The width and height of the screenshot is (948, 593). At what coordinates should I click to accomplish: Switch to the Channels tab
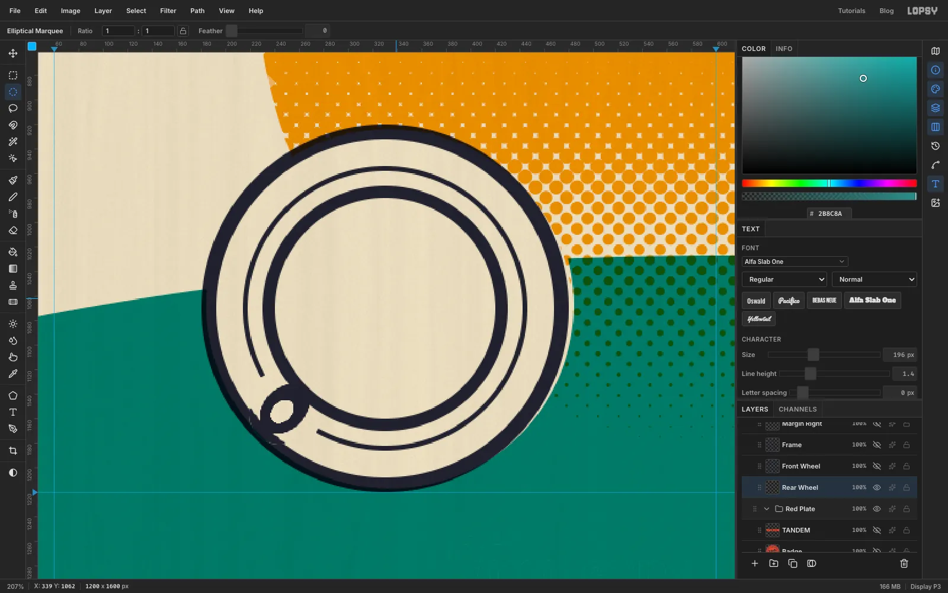coord(798,409)
